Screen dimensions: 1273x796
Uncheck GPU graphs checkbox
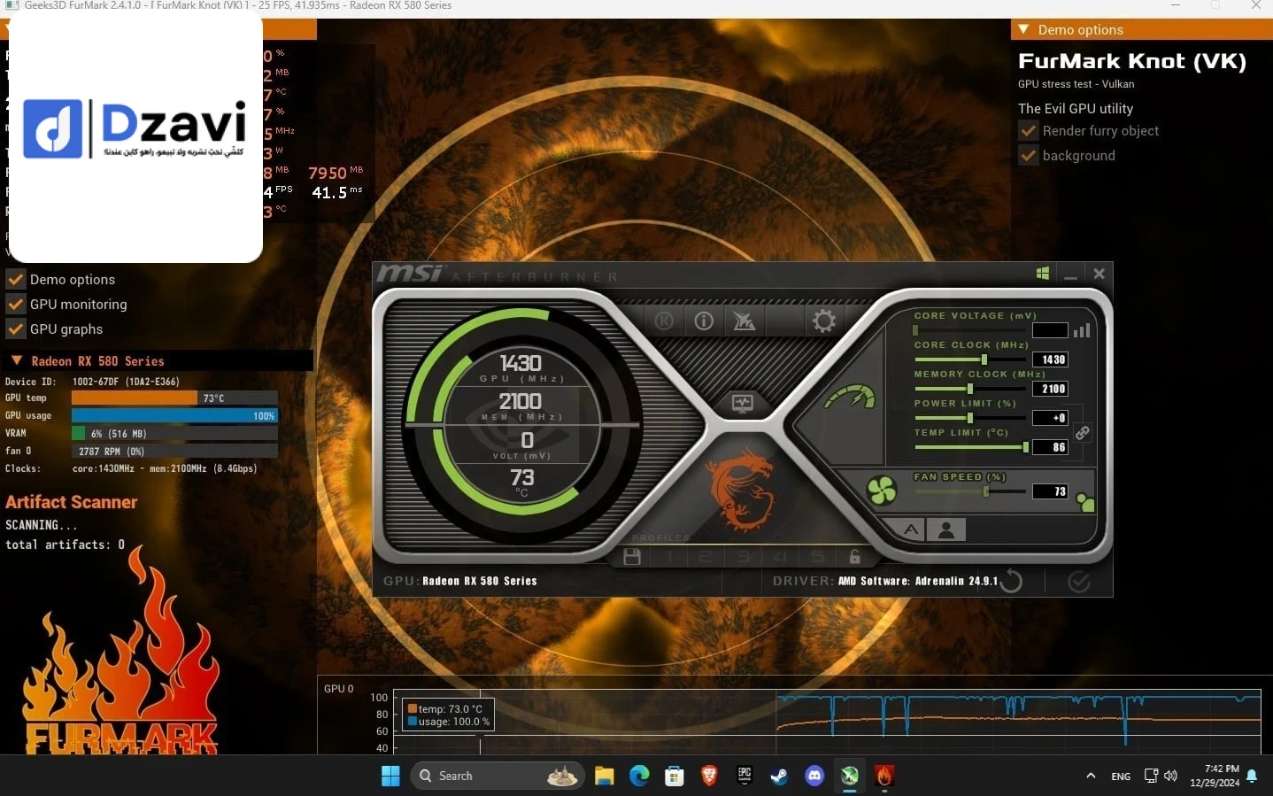tap(15, 329)
